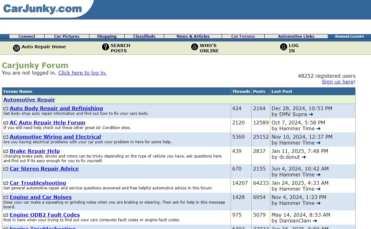Click the WHO'S ONLINE text link
Screen dimensions: 371x229
pyautogui.click(x=209, y=48)
